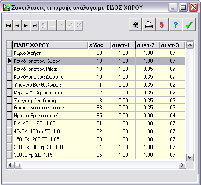Click the horizontal scrollbar thumb
The width and height of the screenshot is (201, 185).
[x=18, y=165]
